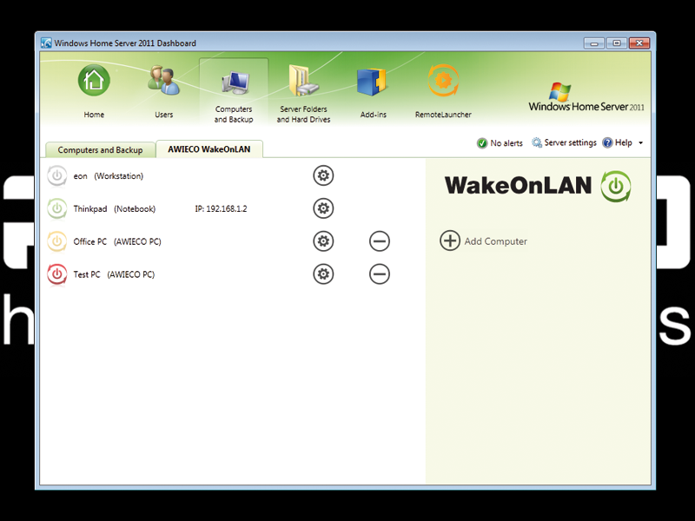
Task: Open the Home section
Action: (94, 92)
